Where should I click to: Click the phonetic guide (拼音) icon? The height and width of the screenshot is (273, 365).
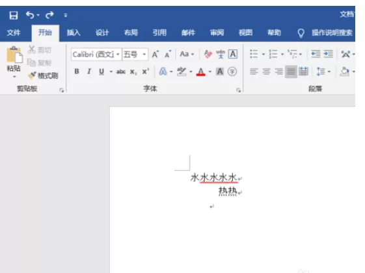pos(221,54)
